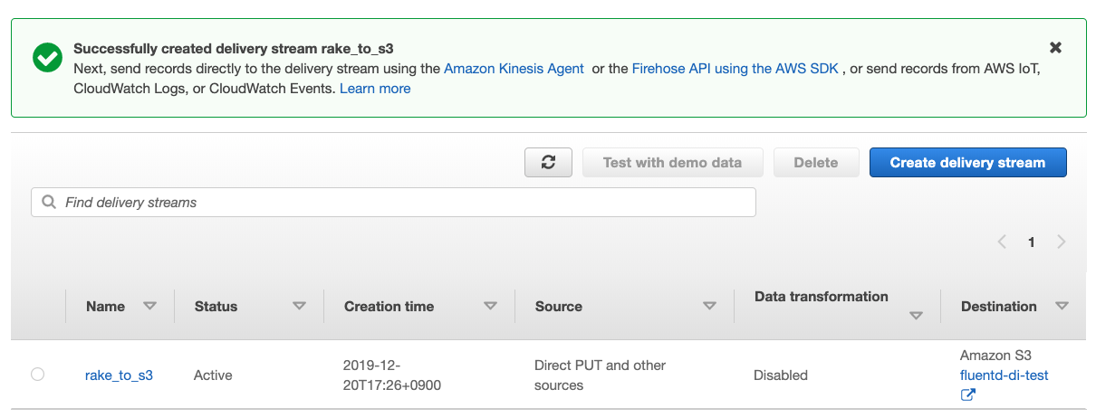Sort by Creation time column arrow
The width and height of the screenshot is (1096, 418).
[x=490, y=306]
